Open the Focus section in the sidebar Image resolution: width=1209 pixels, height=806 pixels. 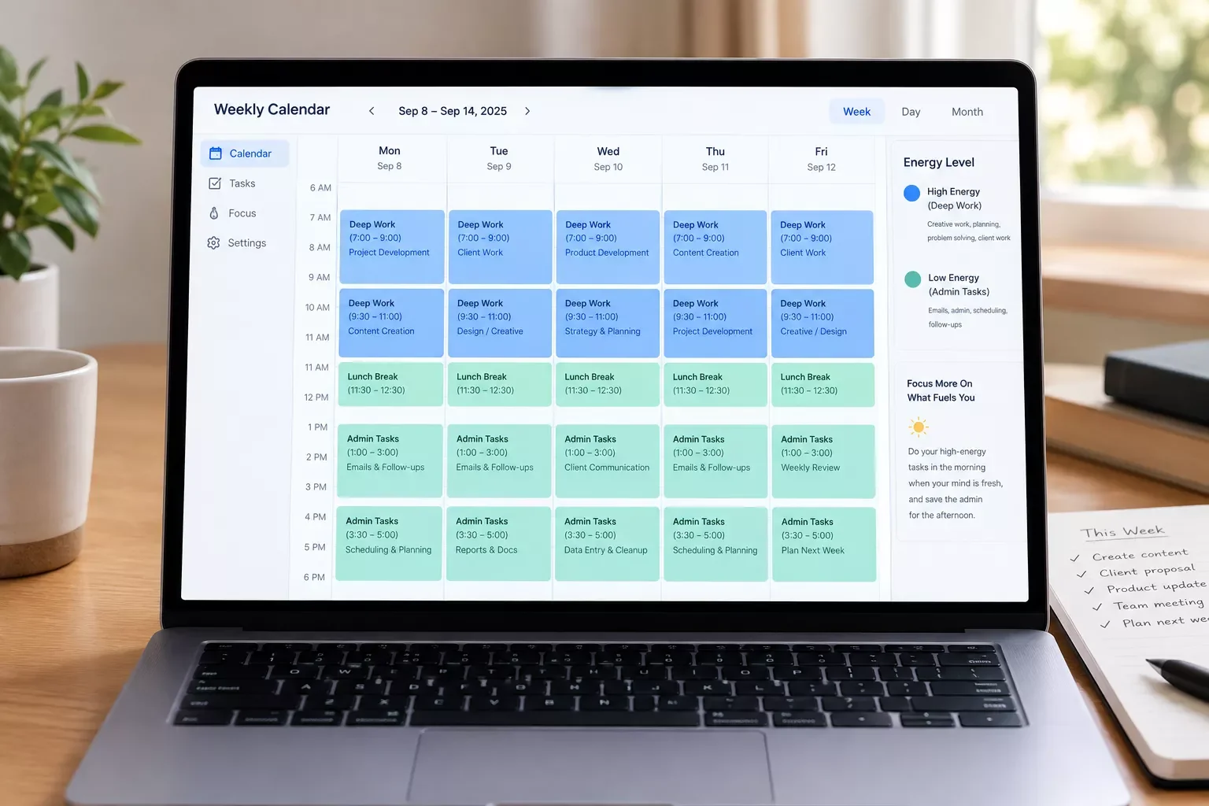coord(232,213)
